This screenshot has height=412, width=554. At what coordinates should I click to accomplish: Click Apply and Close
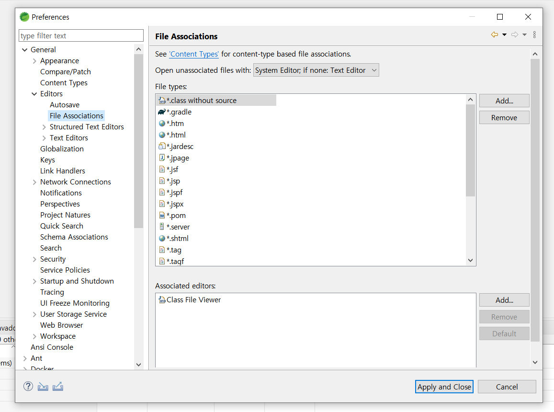tap(444, 387)
